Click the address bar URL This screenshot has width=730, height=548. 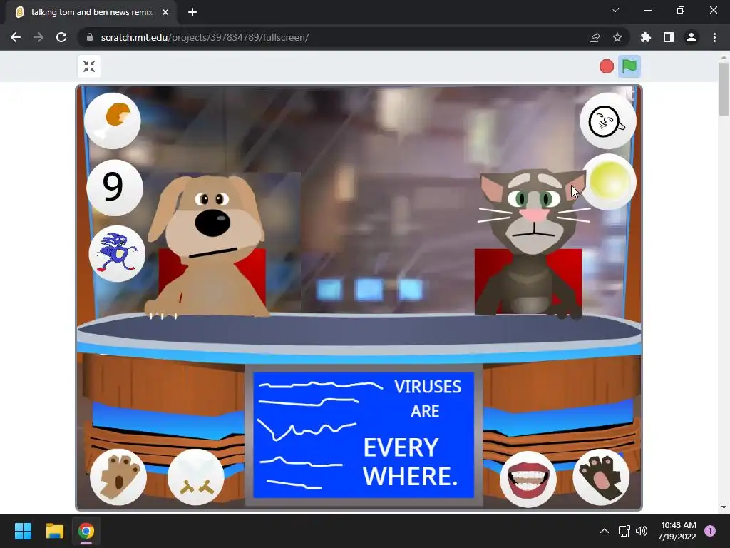(x=205, y=37)
